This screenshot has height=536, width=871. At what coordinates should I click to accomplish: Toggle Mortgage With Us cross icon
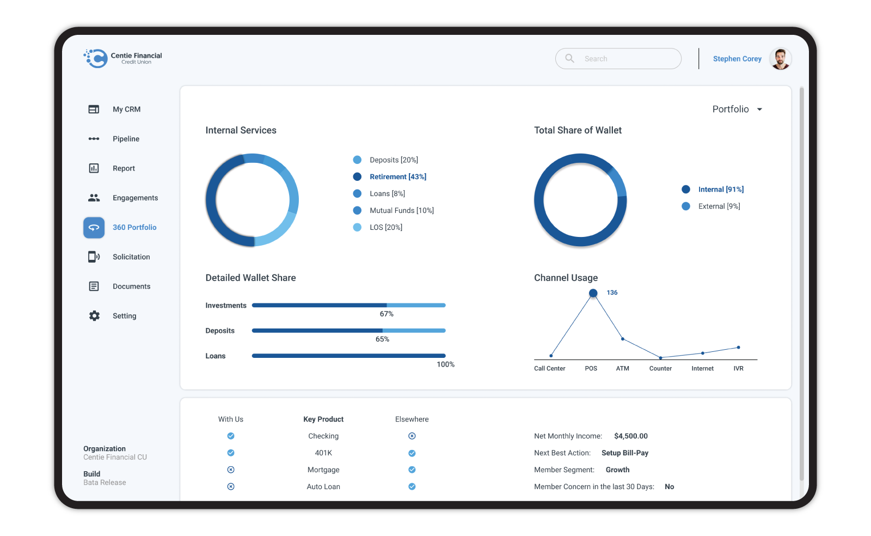[231, 470]
